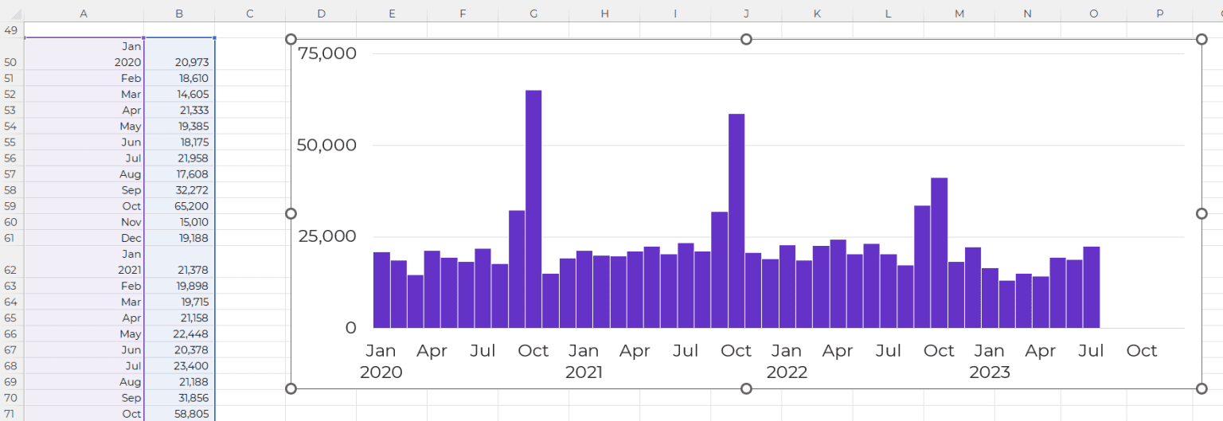The image size is (1223, 421).
Task: Pick the cell showing 17,608
Action: [179, 173]
